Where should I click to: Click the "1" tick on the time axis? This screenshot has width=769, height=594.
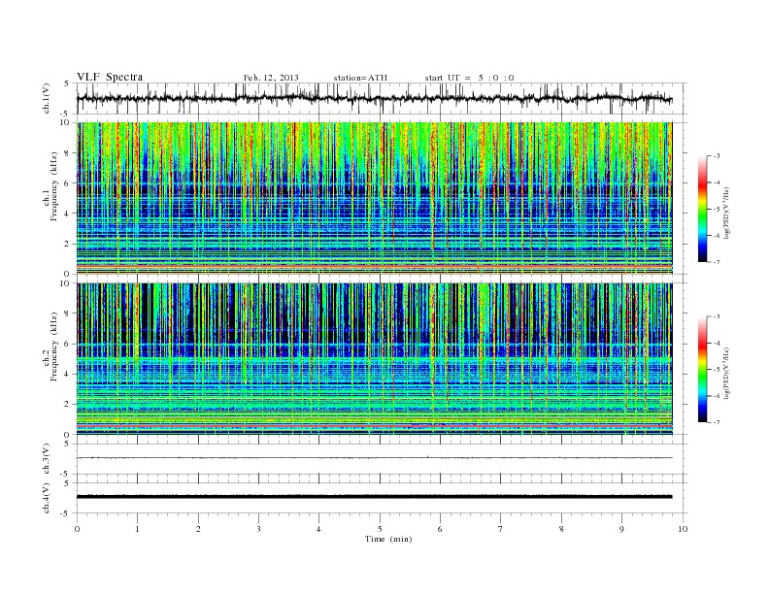click(137, 529)
